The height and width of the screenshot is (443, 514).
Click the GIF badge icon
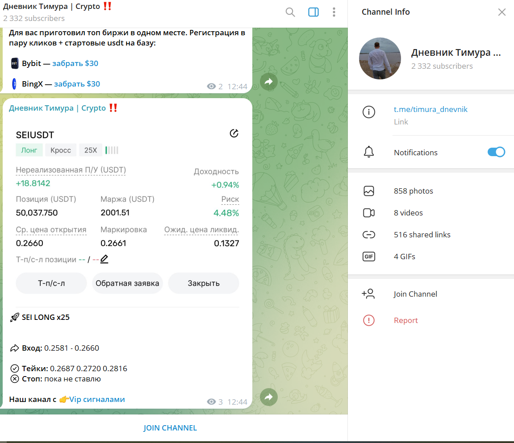click(369, 257)
